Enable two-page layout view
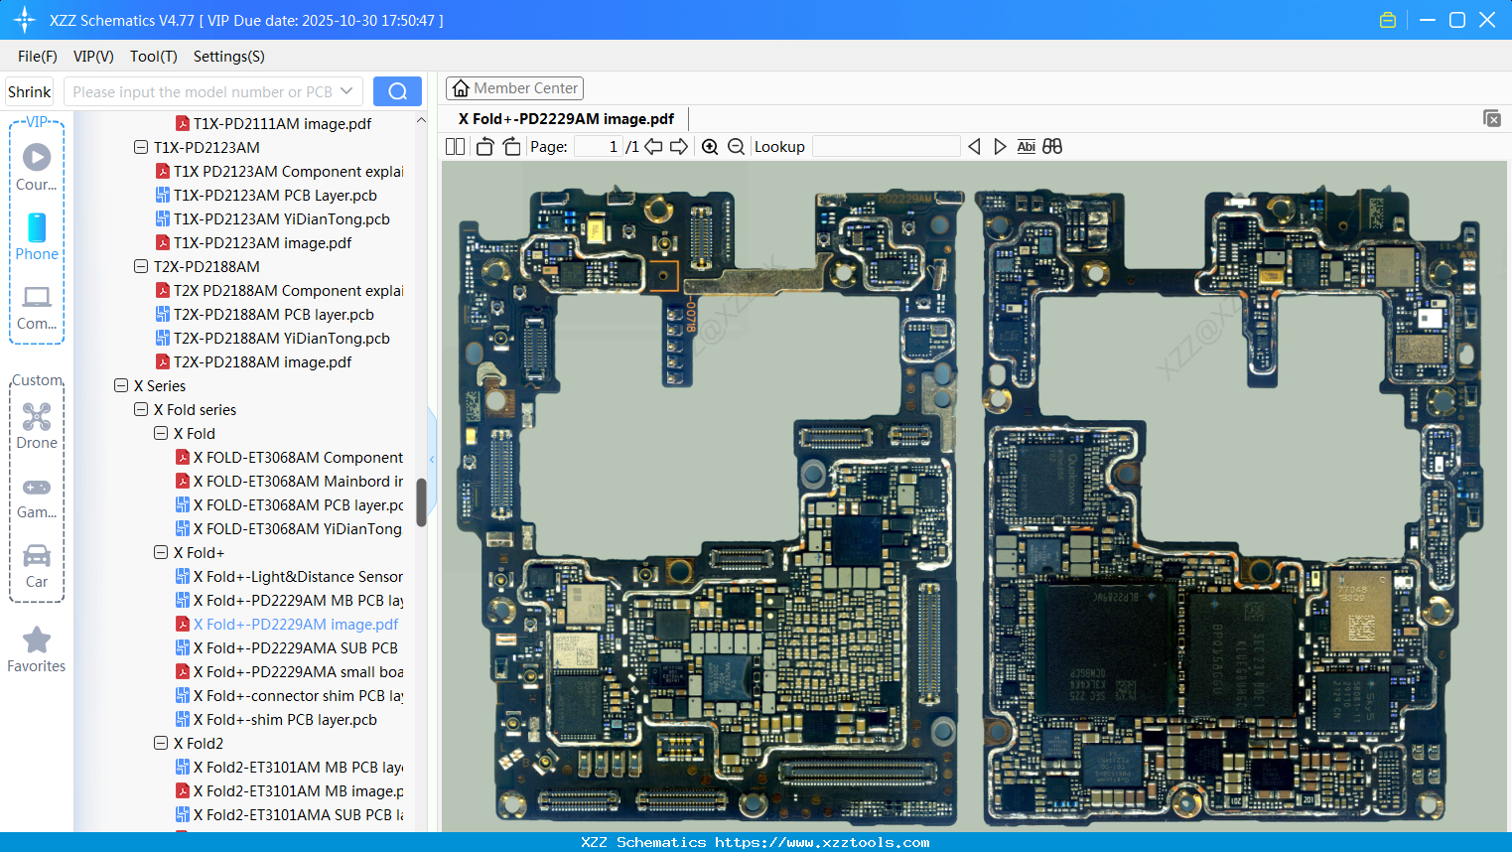The image size is (1512, 852). 455,146
